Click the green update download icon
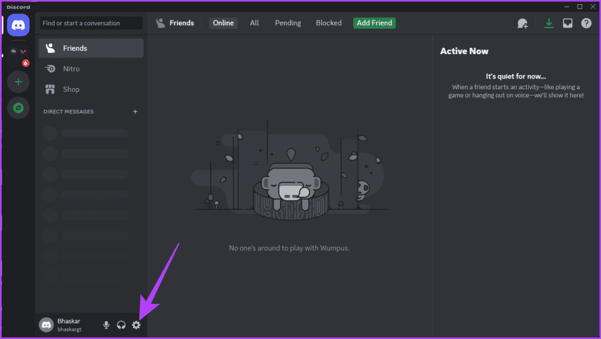This screenshot has height=339, width=601. 549,23
